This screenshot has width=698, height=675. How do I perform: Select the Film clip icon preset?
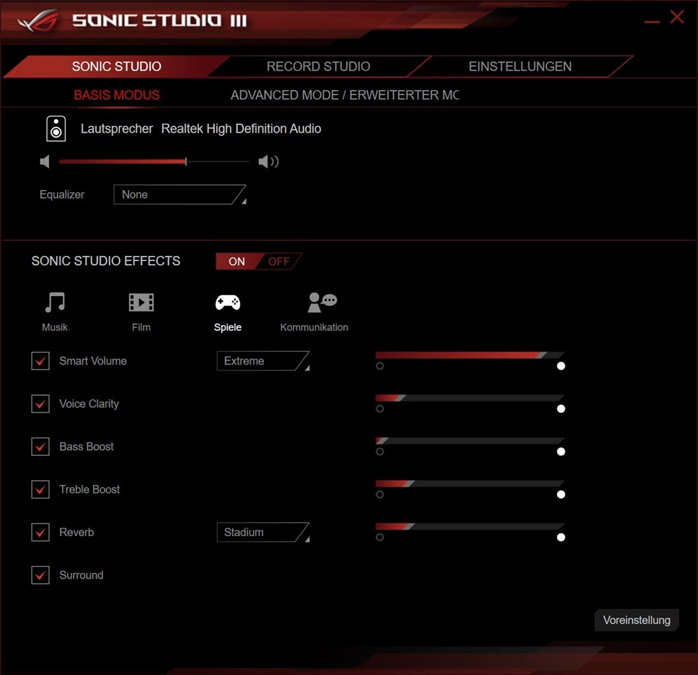141,302
